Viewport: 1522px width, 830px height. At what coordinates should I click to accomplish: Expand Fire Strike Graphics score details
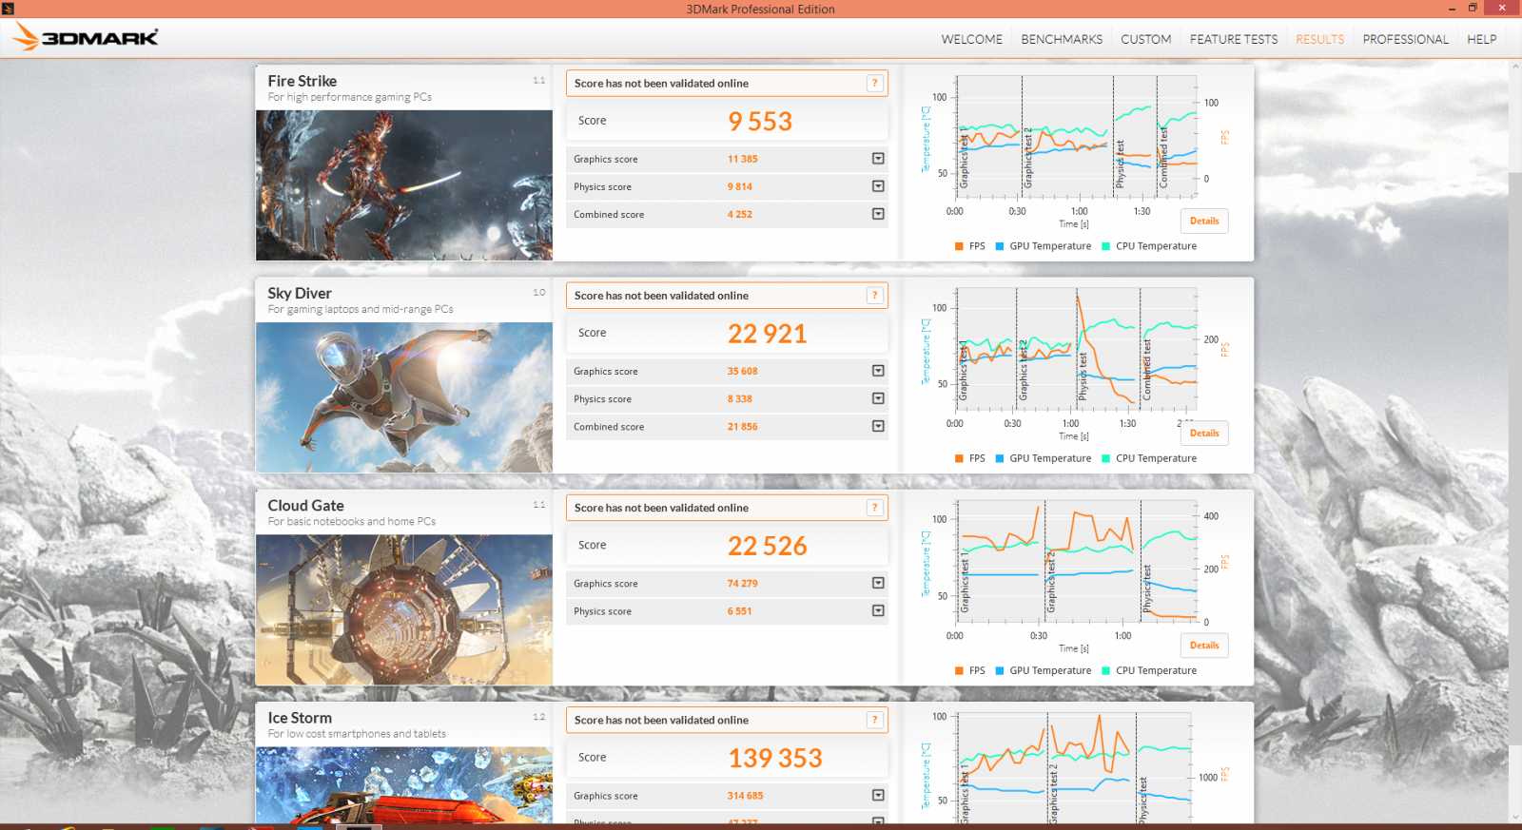click(878, 159)
